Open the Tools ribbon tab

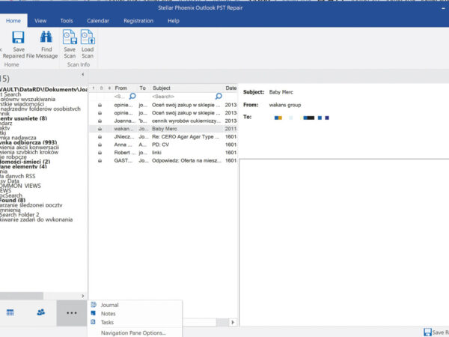(67, 21)
